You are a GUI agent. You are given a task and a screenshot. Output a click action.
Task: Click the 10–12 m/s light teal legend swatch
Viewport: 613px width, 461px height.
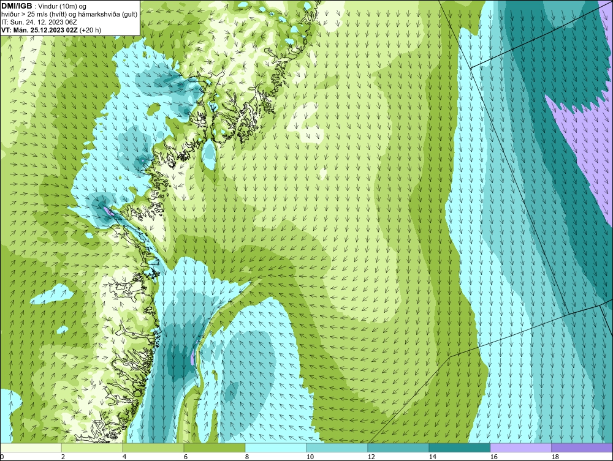tap(337, 448)
